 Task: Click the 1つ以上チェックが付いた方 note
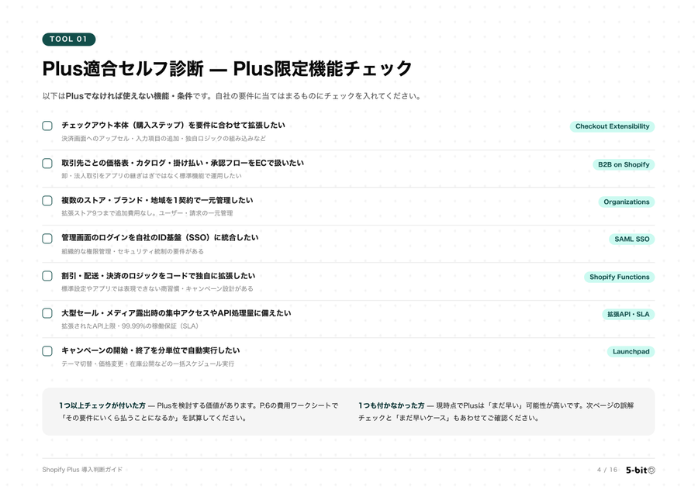(x=199, y=412)
